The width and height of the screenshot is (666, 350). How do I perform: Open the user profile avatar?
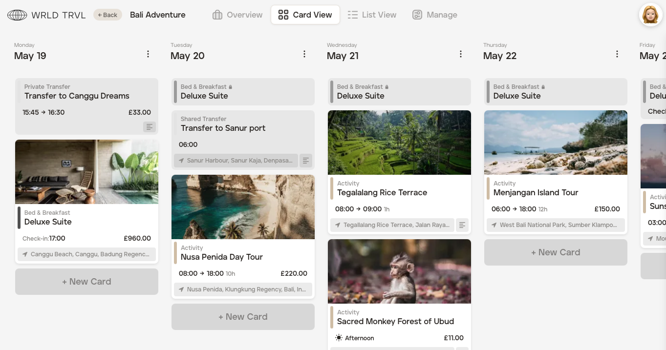point(650,15)
